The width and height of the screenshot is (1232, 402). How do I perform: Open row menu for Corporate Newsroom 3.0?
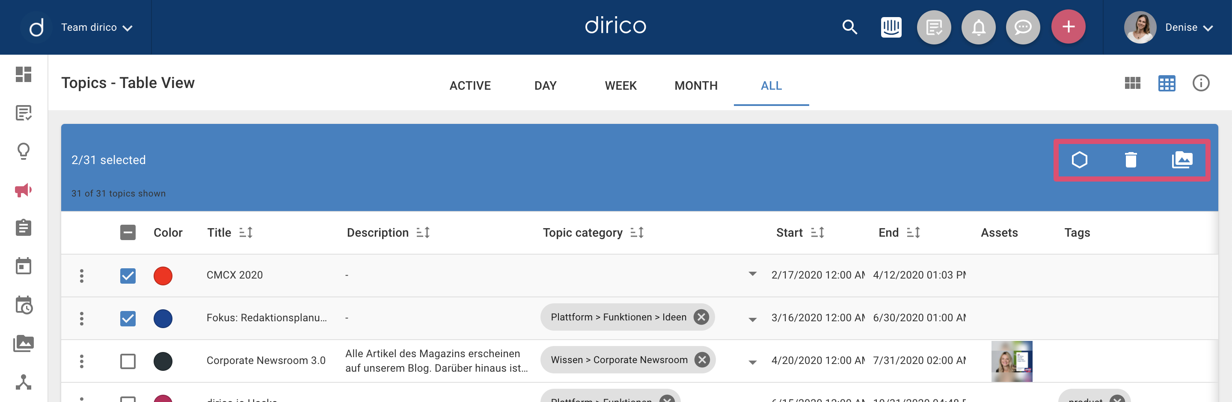[x=82, y=361]
